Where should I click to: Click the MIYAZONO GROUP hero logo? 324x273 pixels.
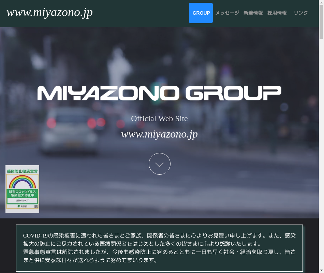160,93
